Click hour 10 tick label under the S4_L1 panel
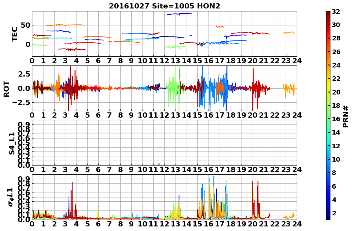The height and width of the screenshot is (231, 352). [142, 170]
